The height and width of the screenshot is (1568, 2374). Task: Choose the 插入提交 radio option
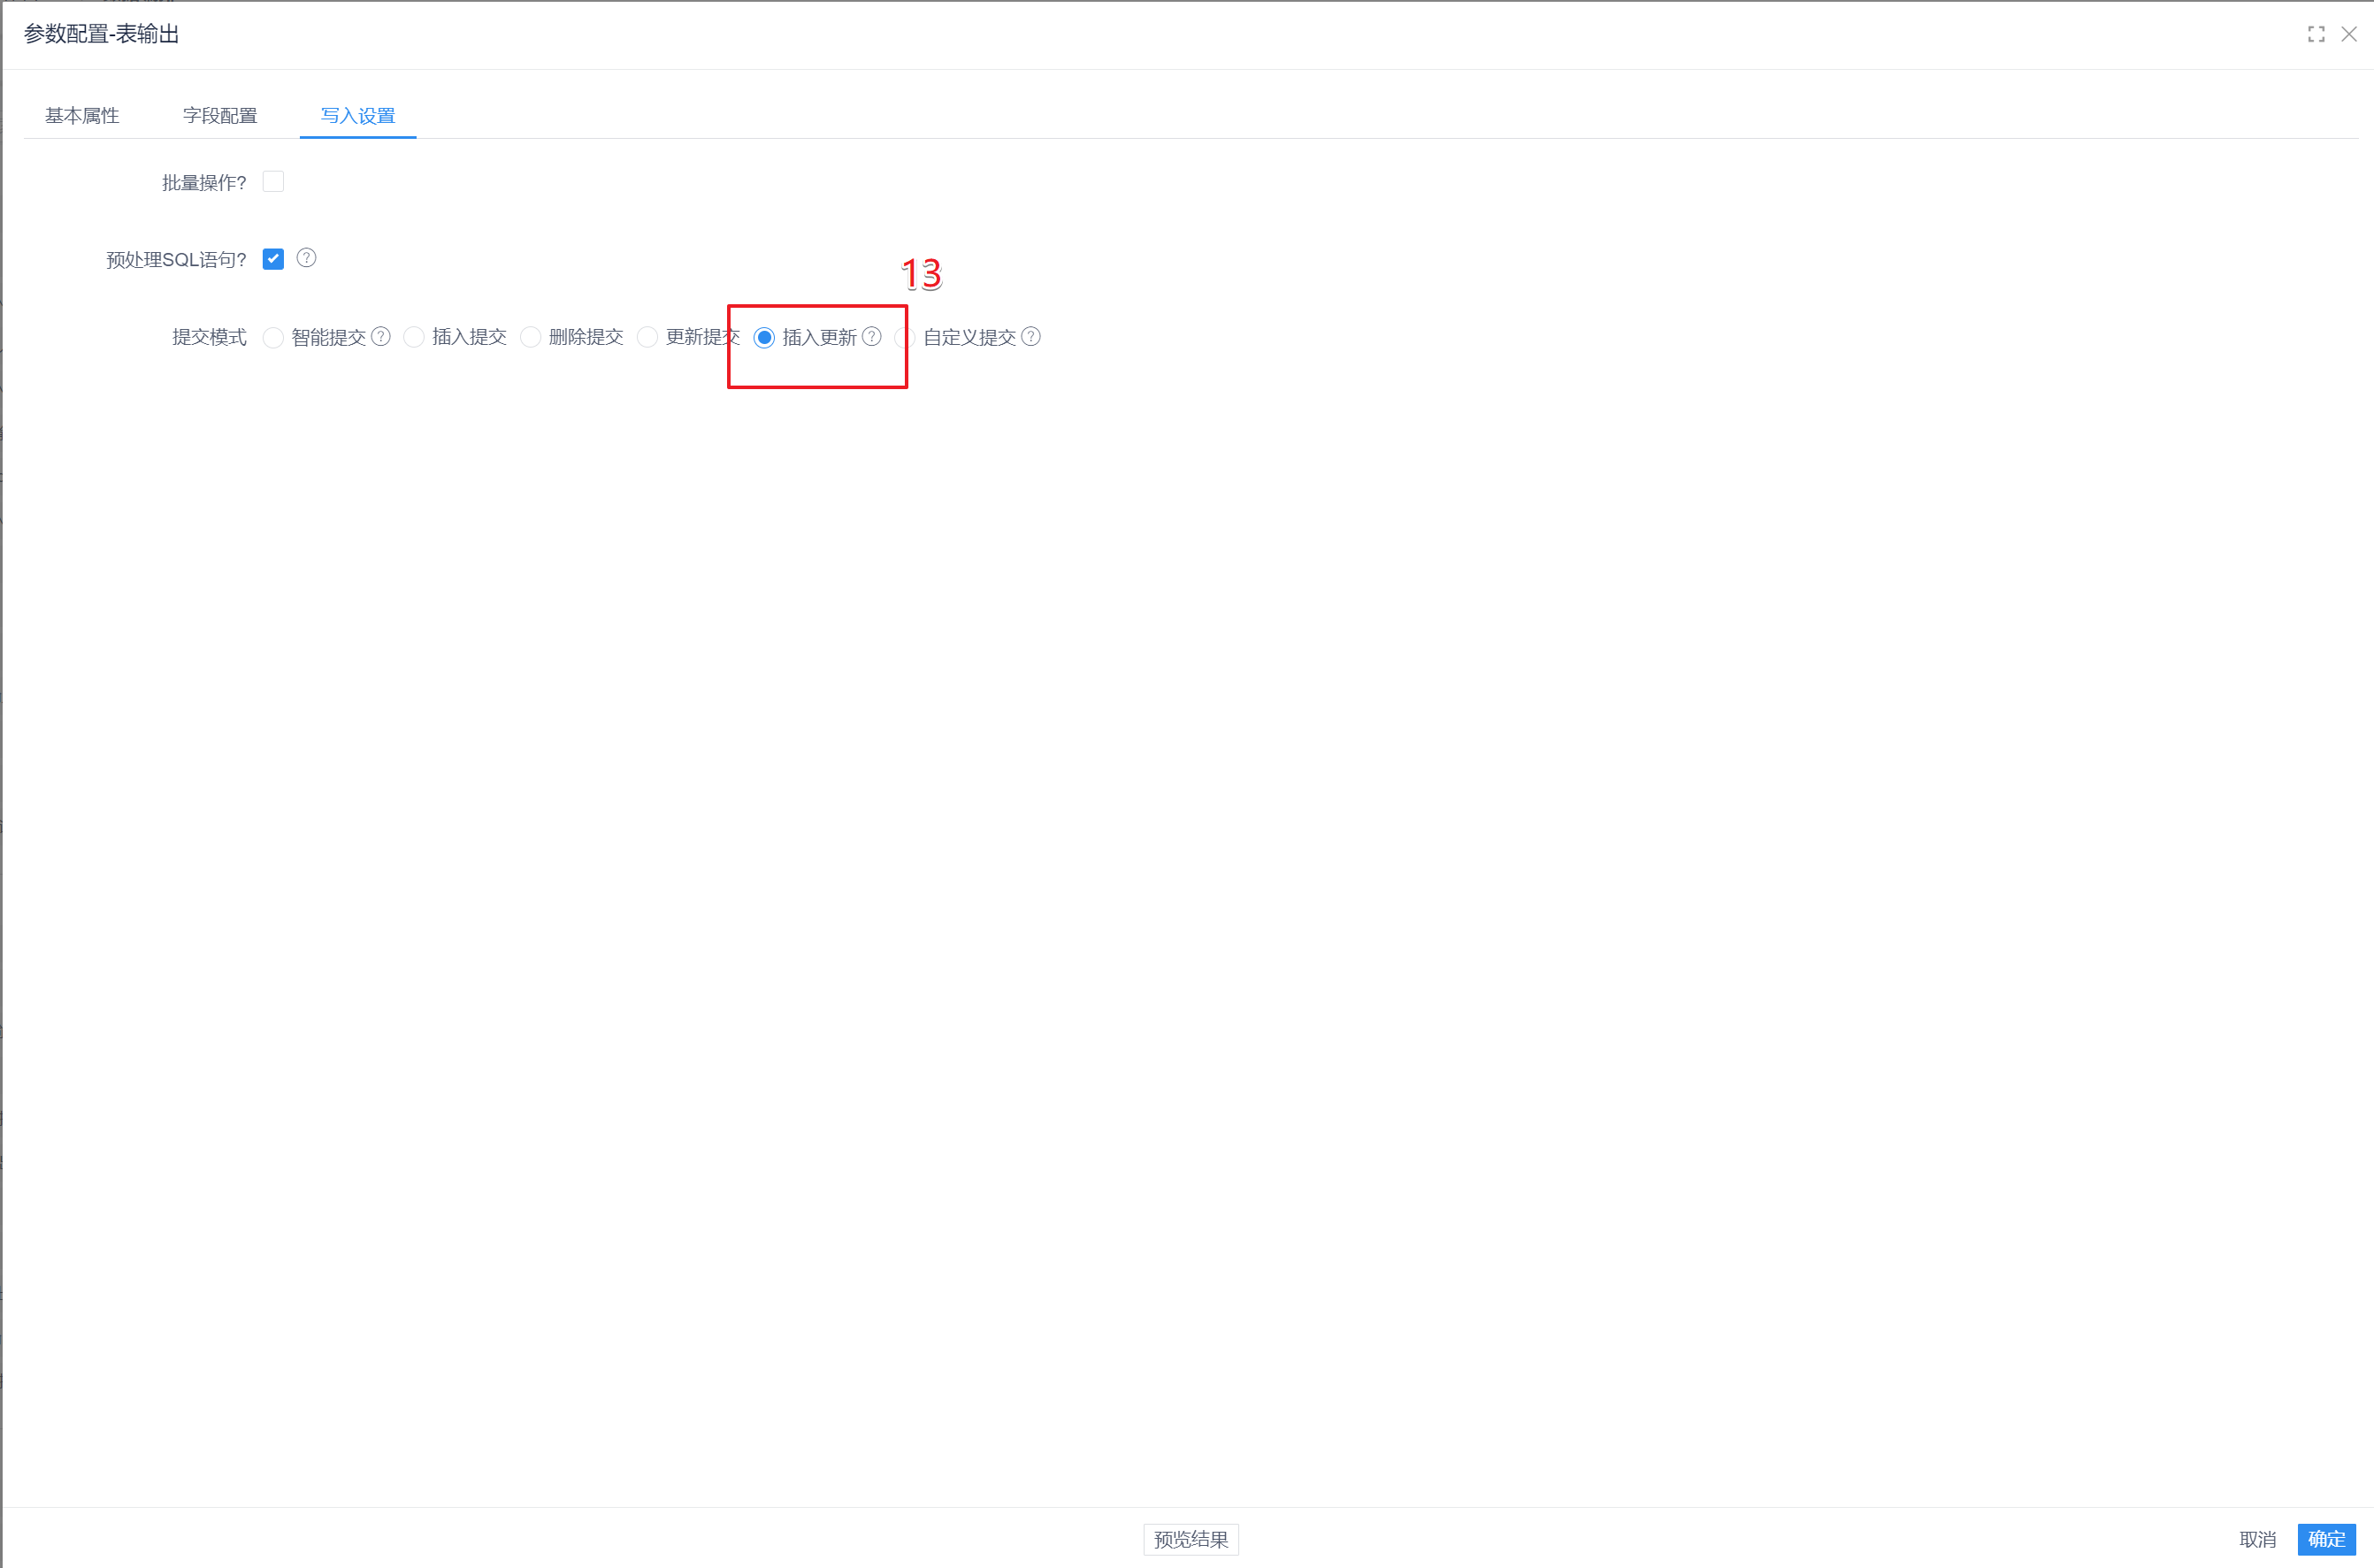pos(414,338)
